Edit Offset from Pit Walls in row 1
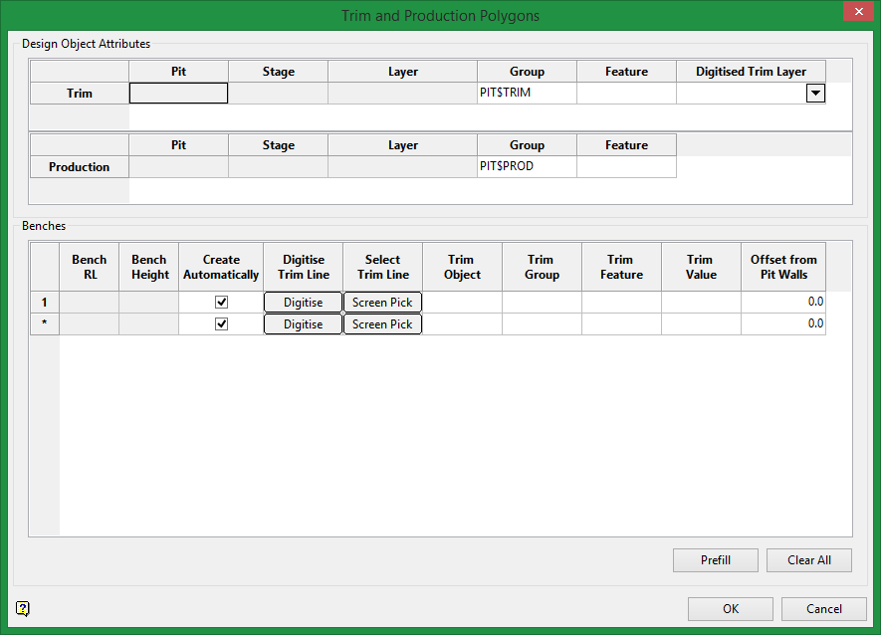The image size is (881, 635). (x=783, y=303)
